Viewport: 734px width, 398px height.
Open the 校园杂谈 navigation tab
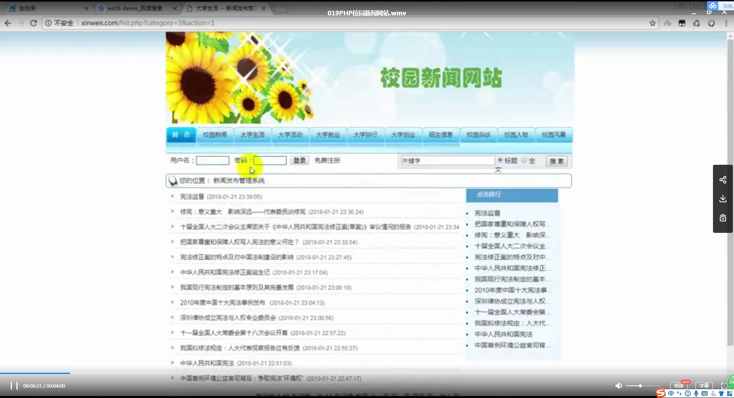478,135
